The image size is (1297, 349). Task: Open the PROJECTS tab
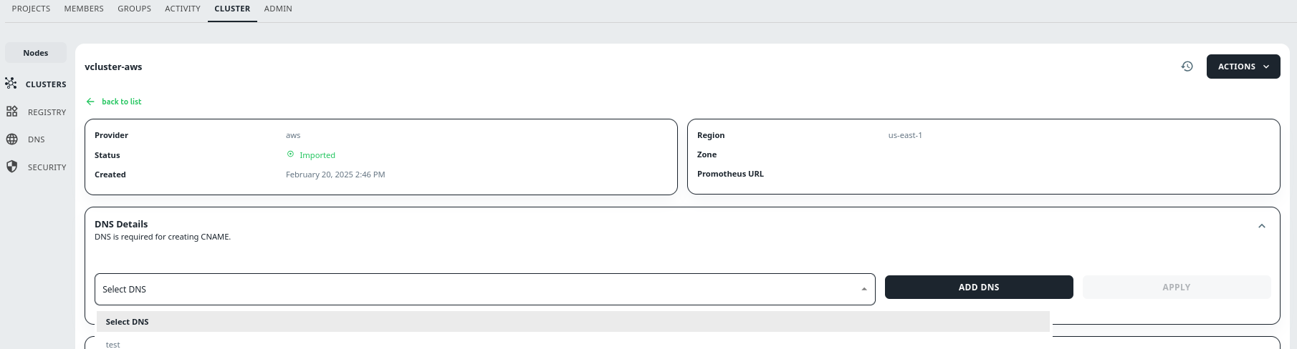31,9
